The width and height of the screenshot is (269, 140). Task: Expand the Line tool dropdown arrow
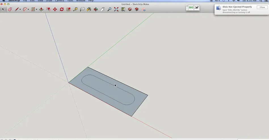[20, 10]
